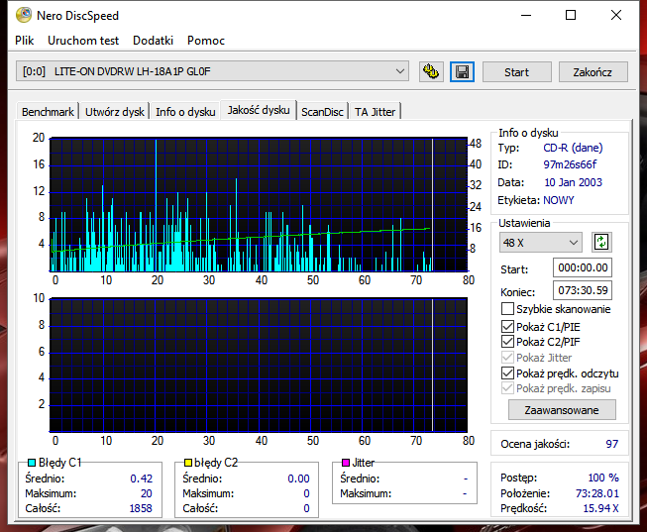Click the greyed Pokaż Jitter checkbox
Viewport: 647px width, 532px height.
coord(507,357)
